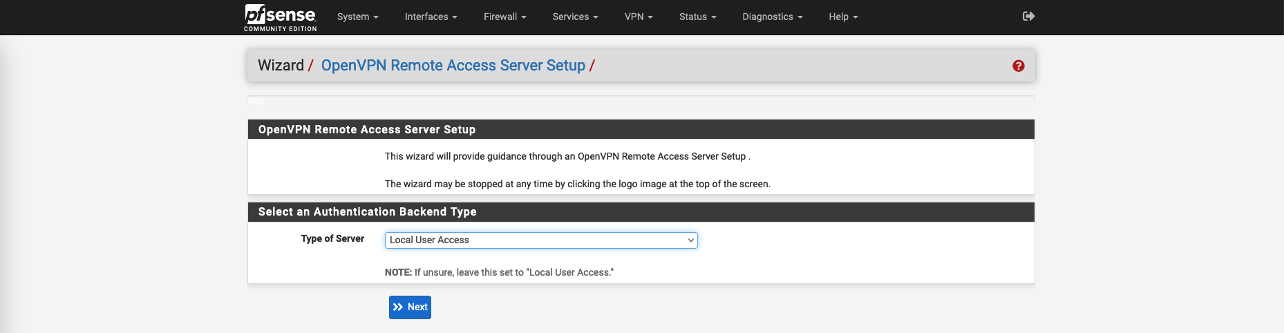The width and height of the screenshot is (1284, 333).
Task: Click the Next button
Action: [x=410, y=307]
